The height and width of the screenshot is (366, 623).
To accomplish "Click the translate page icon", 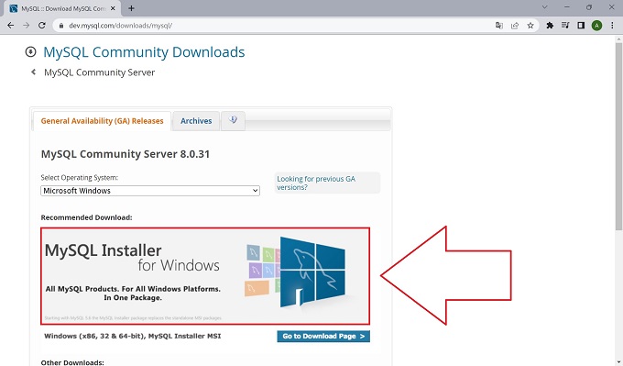I will pos(499,26).
